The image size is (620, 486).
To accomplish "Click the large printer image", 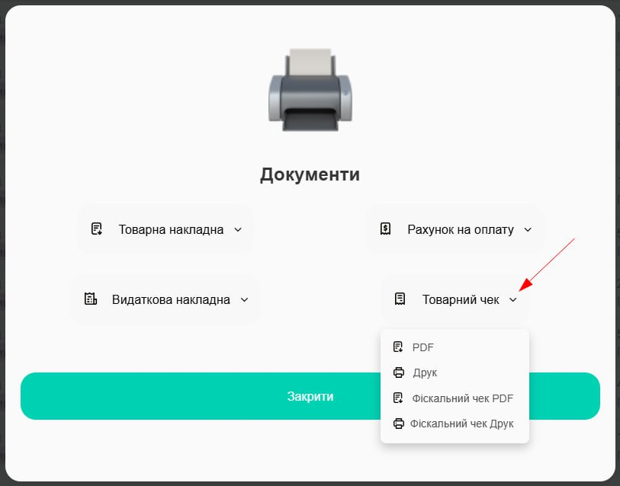I will click(x=310, y=90).
